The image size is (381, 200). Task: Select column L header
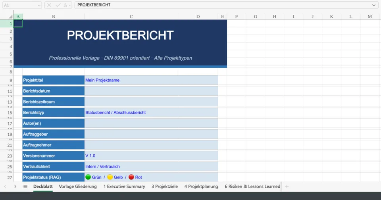click(350, 17)
